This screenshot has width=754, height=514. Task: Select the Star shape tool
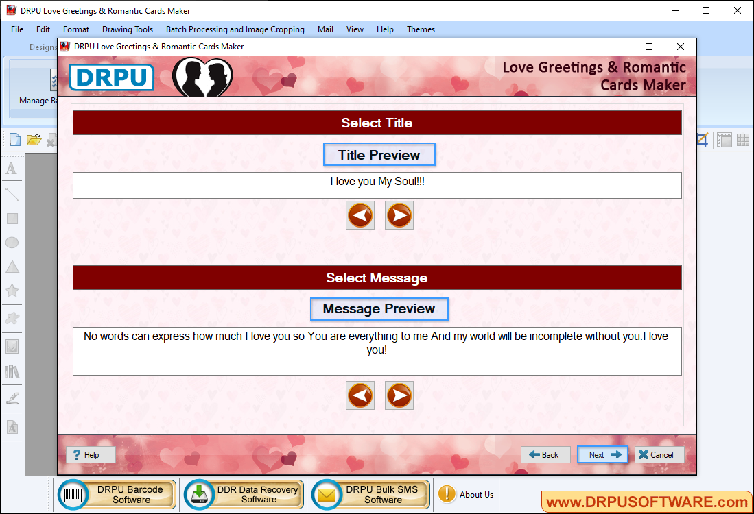point(12,291)
